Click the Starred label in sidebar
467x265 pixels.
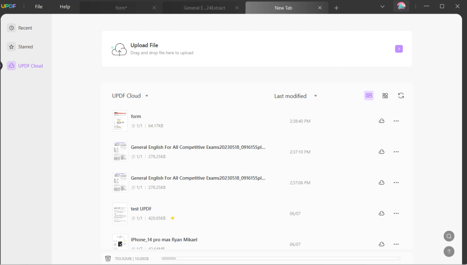tap(26, 47)
